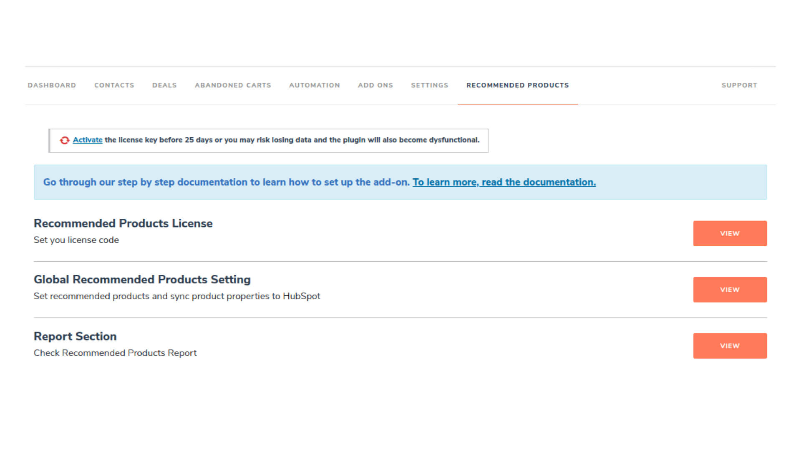Screen dimensions: 801x450
Task: Click the Global Recommended Products Setting heading
Action: [x=142, y=280]
